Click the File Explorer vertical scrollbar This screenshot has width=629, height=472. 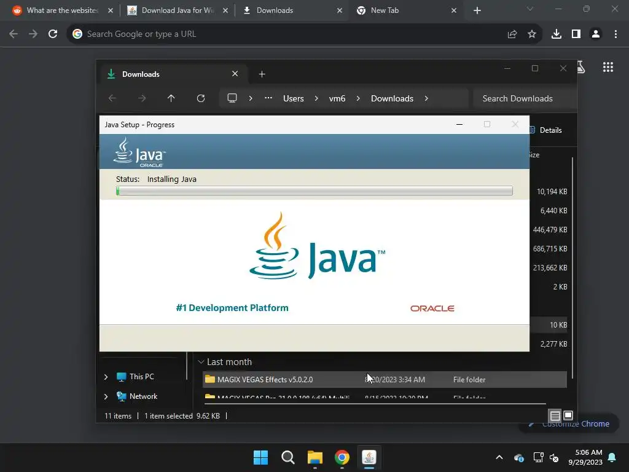(572, 268)
